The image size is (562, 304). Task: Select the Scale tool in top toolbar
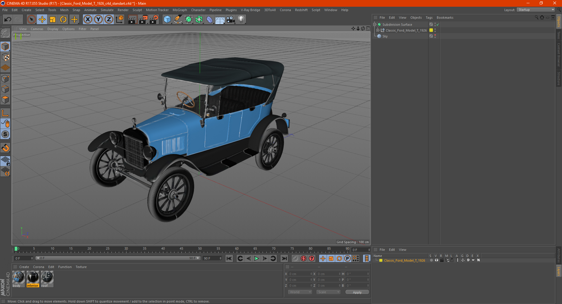click(x=53, y=20)
